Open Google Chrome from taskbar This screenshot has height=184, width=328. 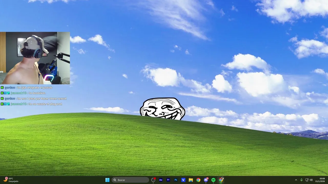(198, 180)
